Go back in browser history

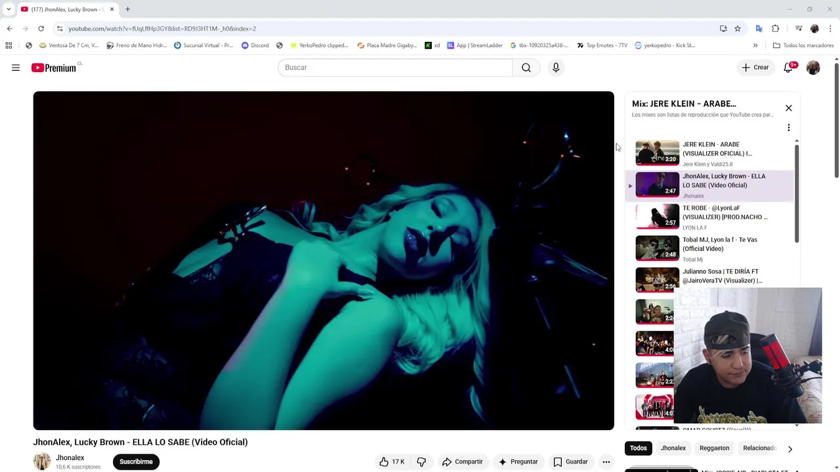click(9, 28)
